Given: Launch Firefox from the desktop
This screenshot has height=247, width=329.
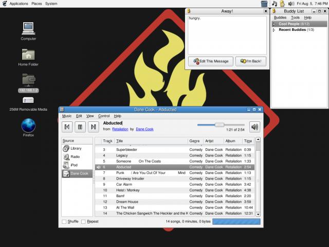Looking at the screenshot, I should tap(28, 128).
